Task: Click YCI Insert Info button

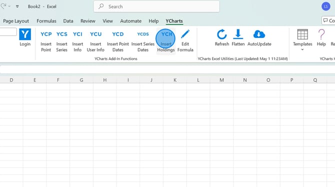Action: [77, 41]
